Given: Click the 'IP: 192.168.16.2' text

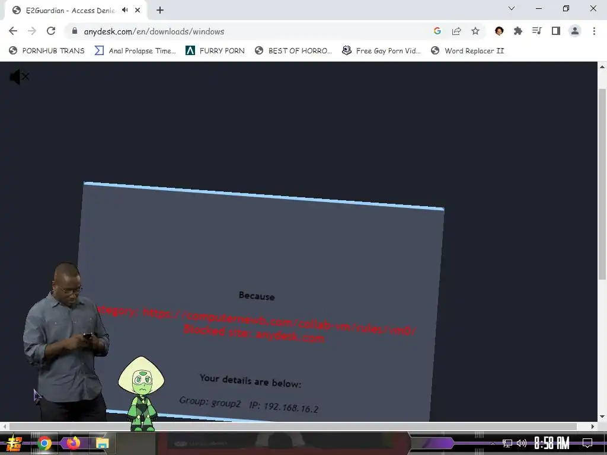Looking at the screenshot, I should [x=284, y=406].
